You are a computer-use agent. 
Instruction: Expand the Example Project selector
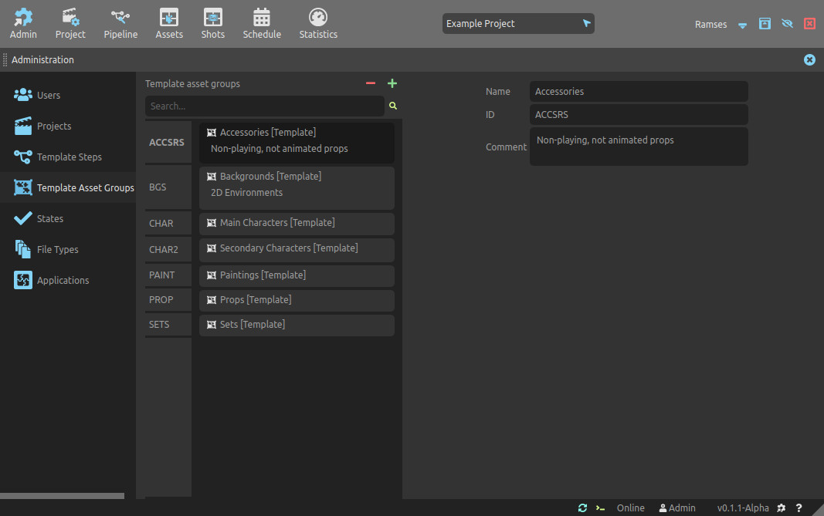518,24
